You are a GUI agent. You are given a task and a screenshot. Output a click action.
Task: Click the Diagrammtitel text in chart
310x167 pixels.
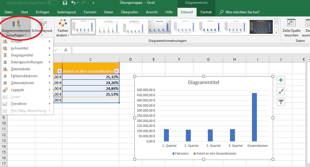(203, 82)
